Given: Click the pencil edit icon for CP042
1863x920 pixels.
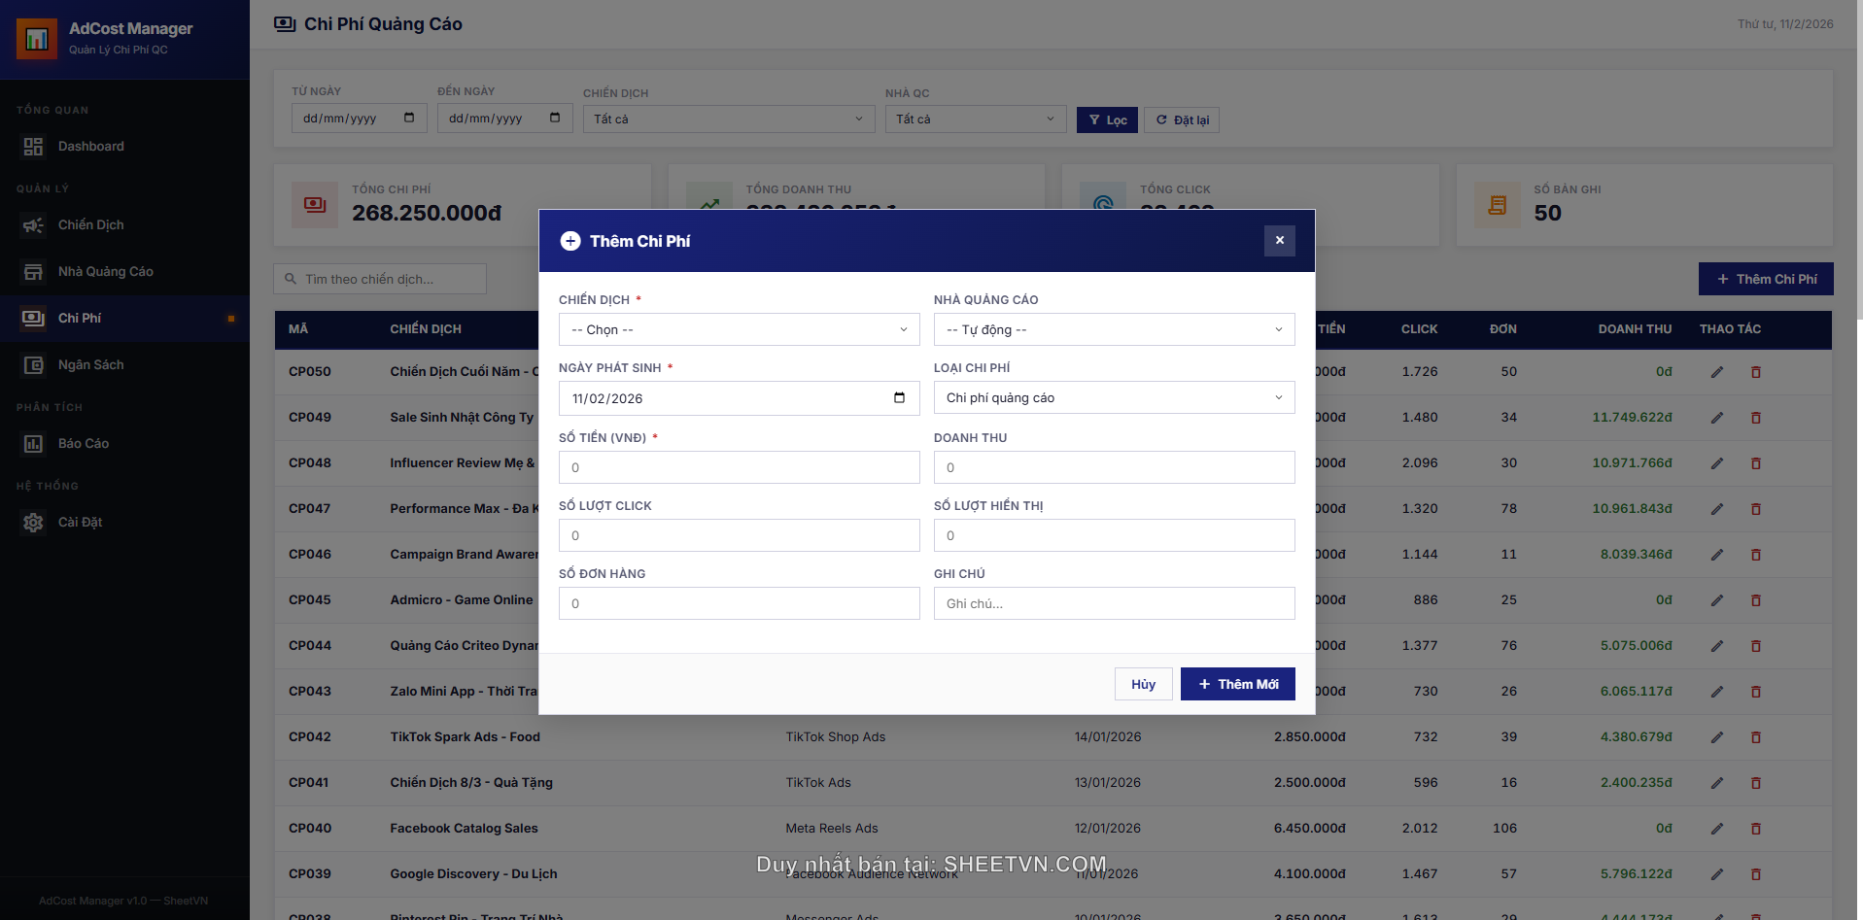Looking at the screenshot, I should click(x=1716, y=736).
